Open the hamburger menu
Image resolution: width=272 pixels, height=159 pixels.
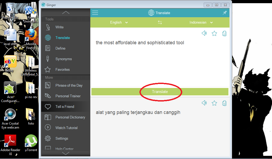95,12
